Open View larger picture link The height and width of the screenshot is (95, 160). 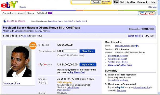point(12,83)
